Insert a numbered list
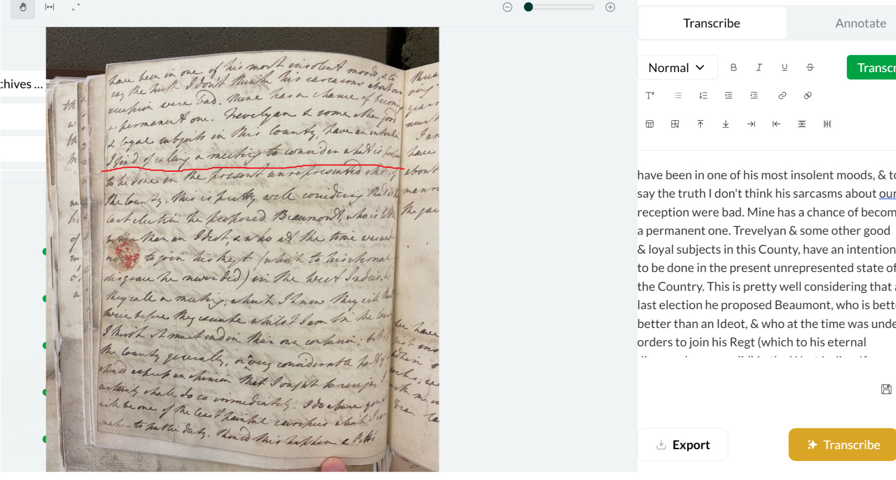Image resolution: width=896 pixels, height=480 pixels. [x=703, y=96]
